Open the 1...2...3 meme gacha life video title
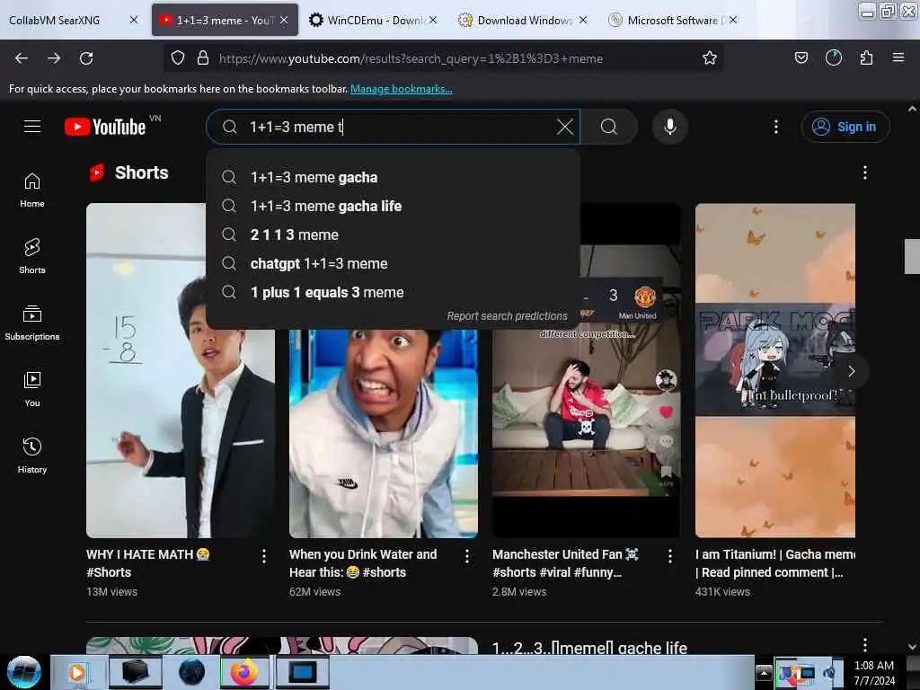920x690 pixels. coord(589,648)
